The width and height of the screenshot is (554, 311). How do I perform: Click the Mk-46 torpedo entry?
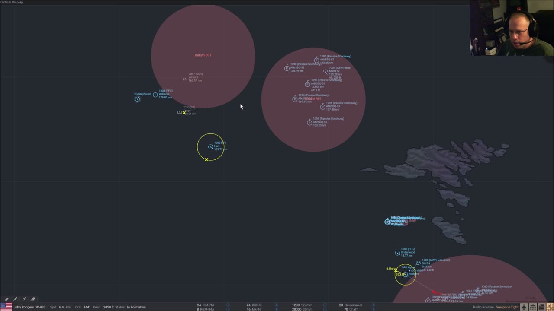coord(254,309)
